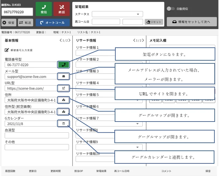Click the 郵便番号入力支援 edit icon
This screenshot has height=176, width=219.
click(x=7, y=50)
